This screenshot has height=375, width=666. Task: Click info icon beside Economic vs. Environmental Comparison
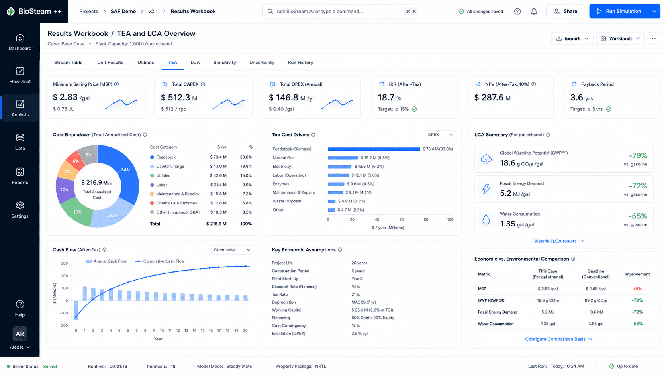(x=573, y=259)
